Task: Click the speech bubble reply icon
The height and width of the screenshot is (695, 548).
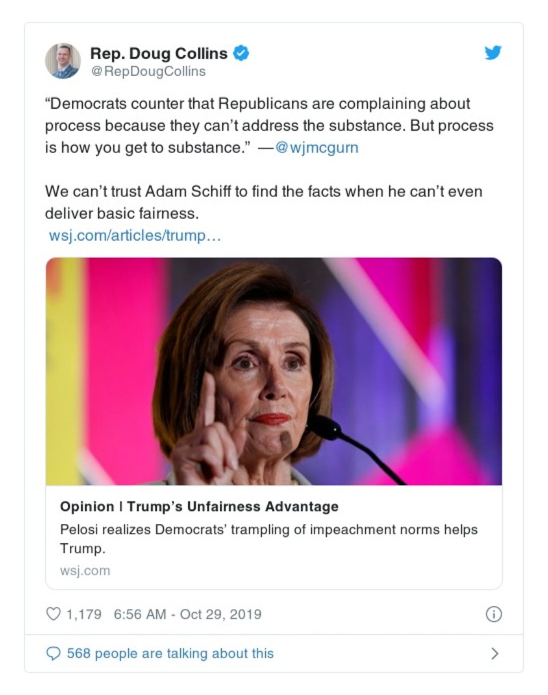Action: (x=53, y=654)
